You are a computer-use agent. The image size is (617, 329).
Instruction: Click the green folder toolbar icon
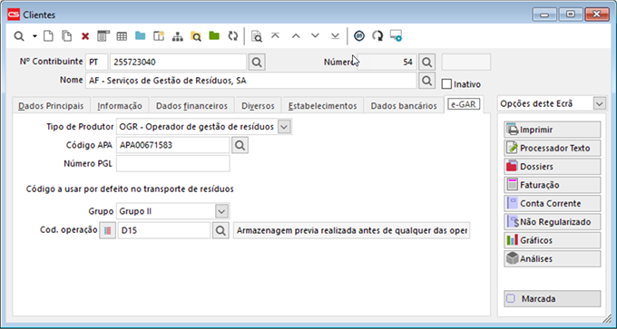(x=214, y=36)
